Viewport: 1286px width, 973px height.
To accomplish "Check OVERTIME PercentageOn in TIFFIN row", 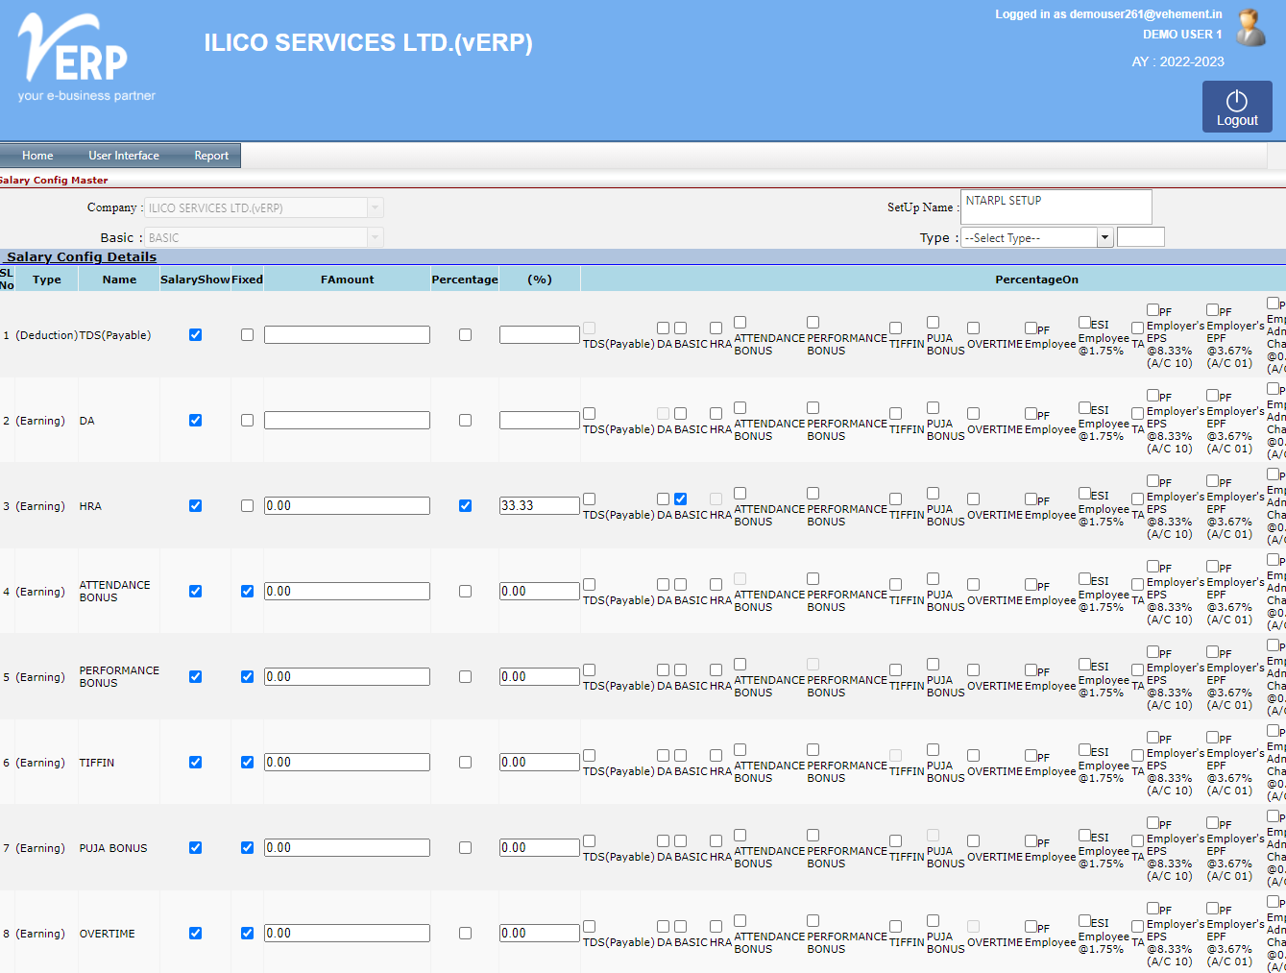I will click(973, 755).
